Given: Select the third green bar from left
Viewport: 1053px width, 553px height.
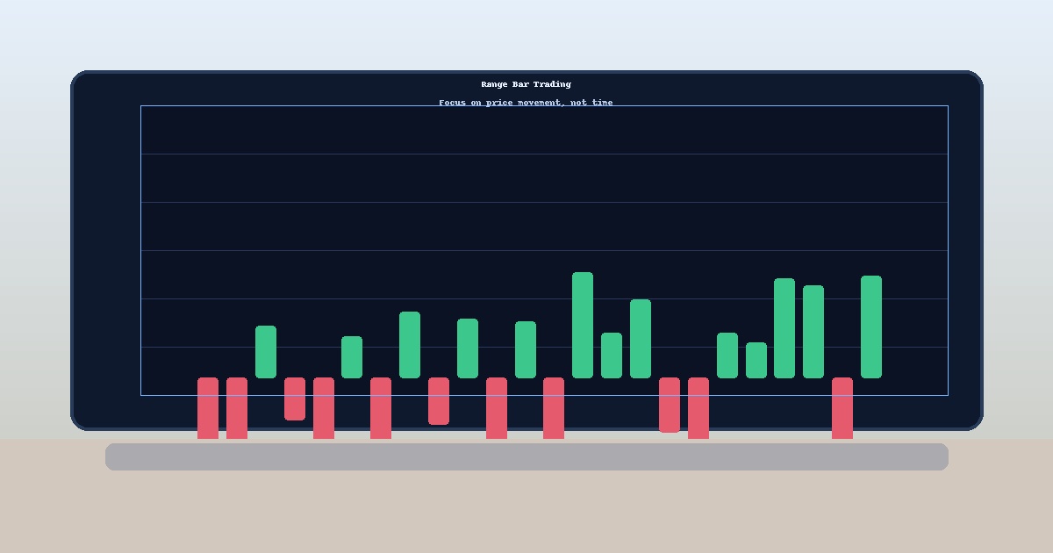Looking at the screenshot, I should click(x=410, y=345).
